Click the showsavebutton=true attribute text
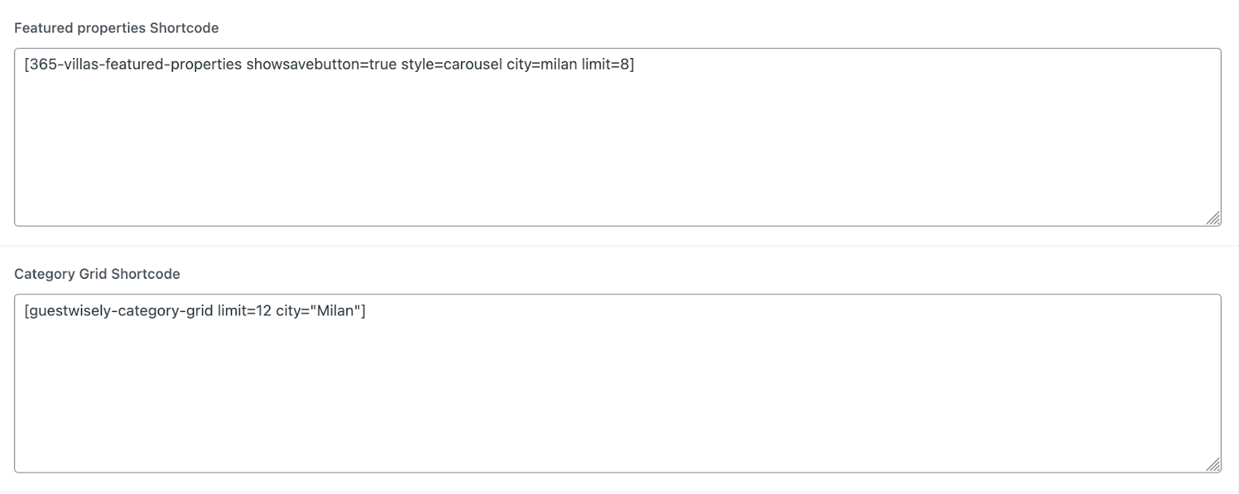Screen dimensions: 1240x494 click(x=321, y=64)
